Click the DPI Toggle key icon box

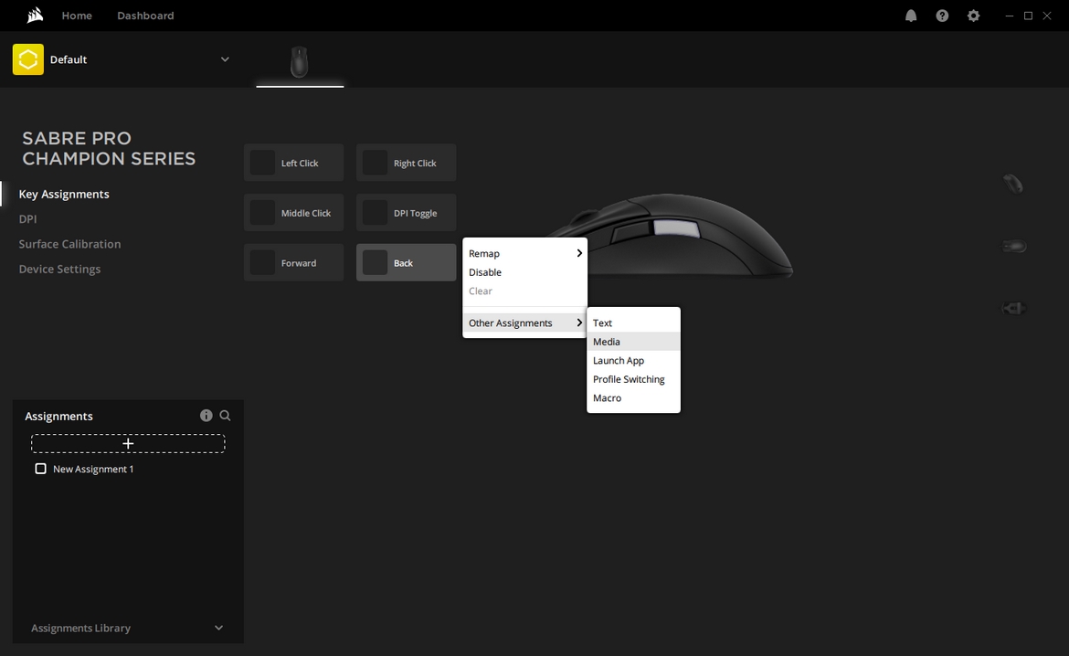click(375, 212)
